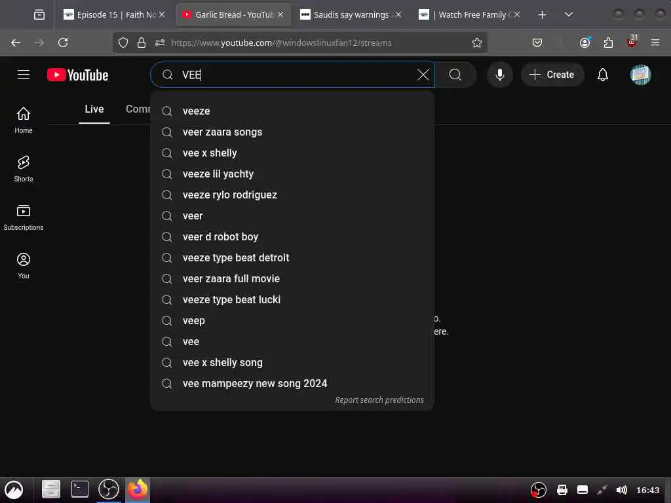
Task: Open Firefox View icon at tab bar start
Action: point(39,14)
